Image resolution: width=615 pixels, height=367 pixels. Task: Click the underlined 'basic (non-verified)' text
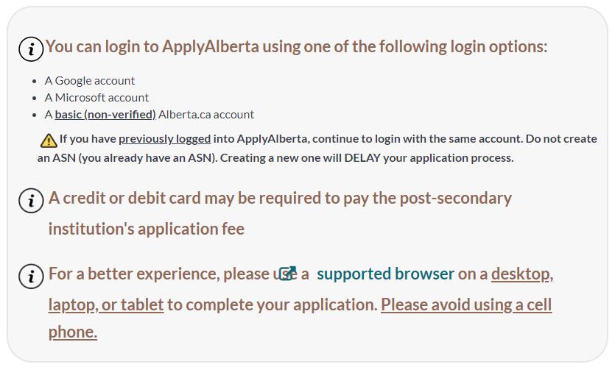[105, 115]
